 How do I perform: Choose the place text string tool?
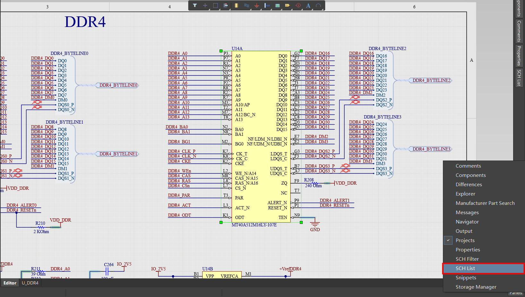click(308, 5)
